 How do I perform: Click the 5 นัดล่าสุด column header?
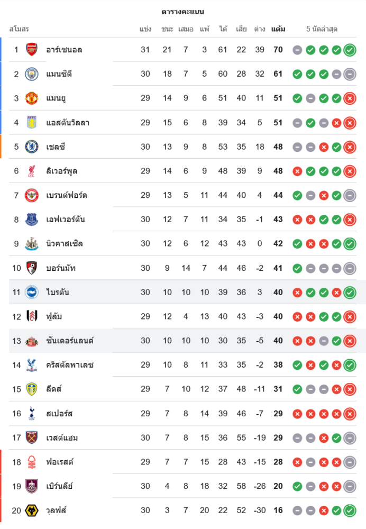pos(322,29)
